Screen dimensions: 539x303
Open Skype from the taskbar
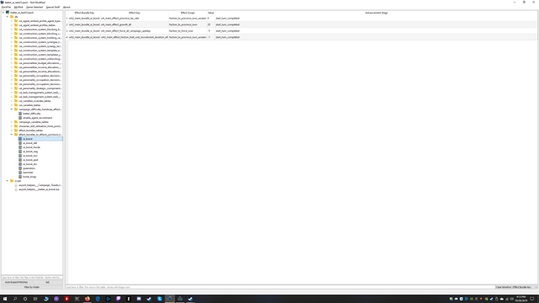(159, 299)
